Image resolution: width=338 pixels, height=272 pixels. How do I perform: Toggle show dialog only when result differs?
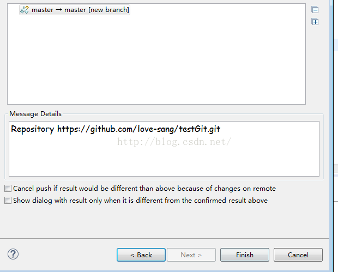click(8, 201)
